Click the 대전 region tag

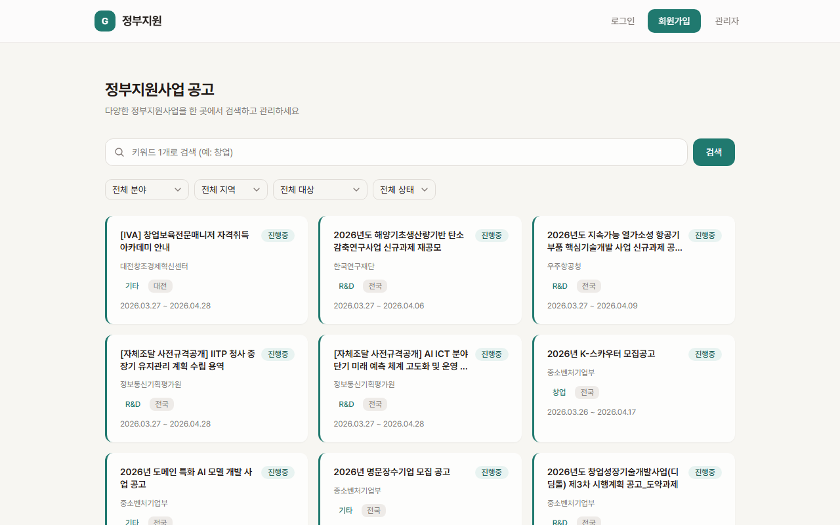point(160,286)
